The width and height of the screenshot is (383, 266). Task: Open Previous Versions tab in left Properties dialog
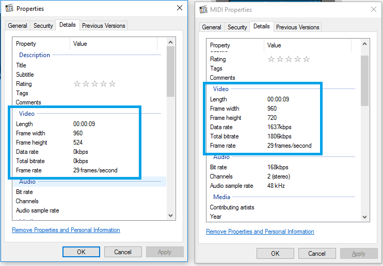[x=104, y=26]
